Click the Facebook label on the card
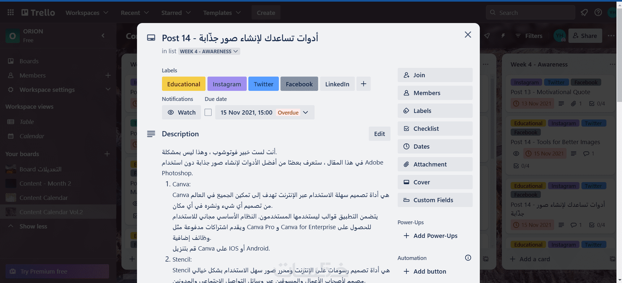Screen dimensions: 622x283 coord(299,84)
